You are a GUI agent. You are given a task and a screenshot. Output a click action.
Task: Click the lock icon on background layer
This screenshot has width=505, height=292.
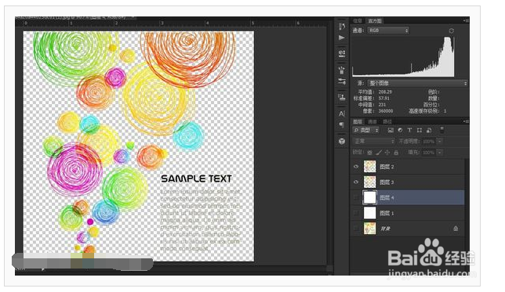click(x=456, y=229)
